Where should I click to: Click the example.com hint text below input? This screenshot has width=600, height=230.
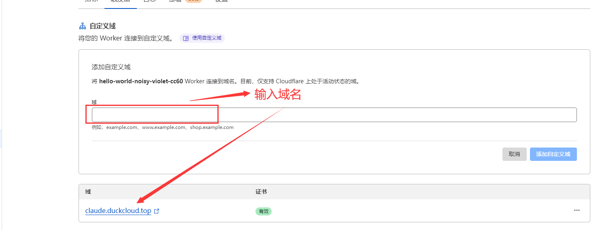tap(163, 127)
